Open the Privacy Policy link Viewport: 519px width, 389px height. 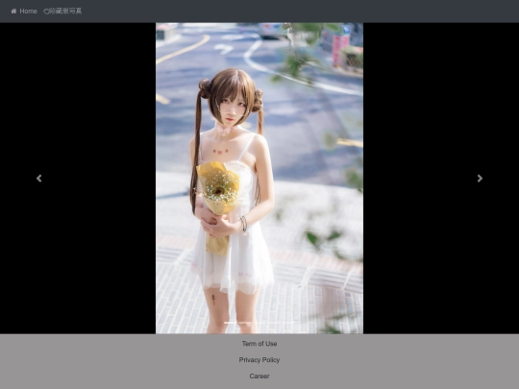click(259, 360)
